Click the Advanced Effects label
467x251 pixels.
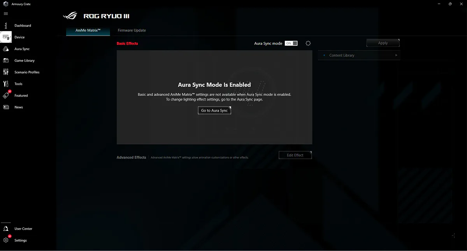point(131,157)
